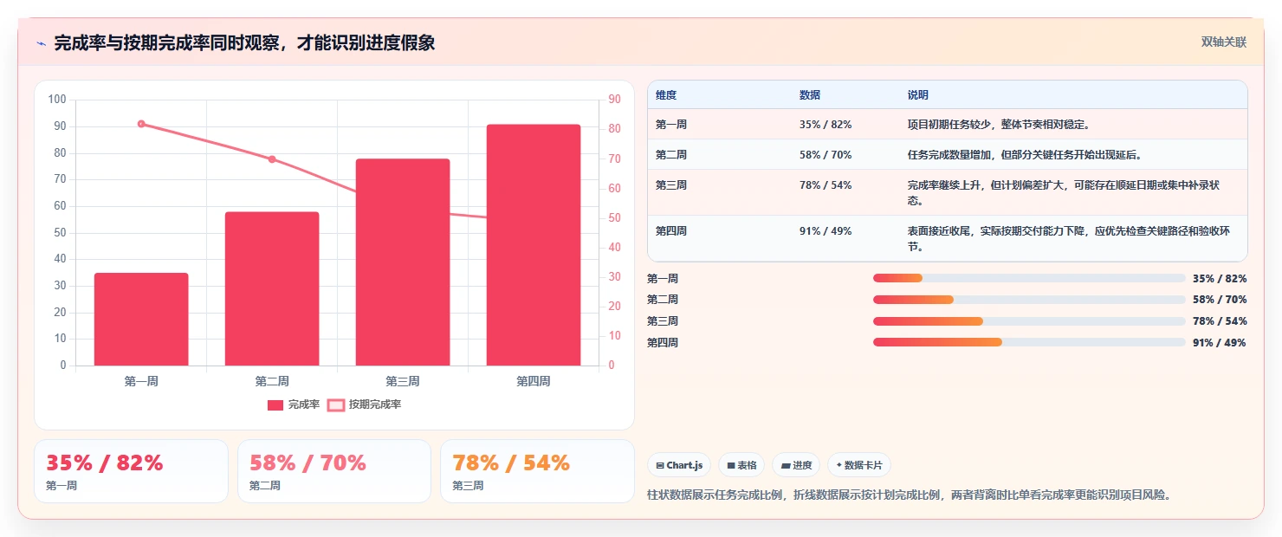Select the 数据卡片 chip
Screen dimensions: 1282x537
pos(859,465)
